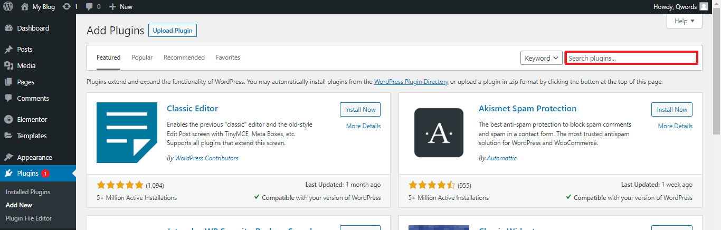
Task: Open Installed Plugins submenu item
Action: coord(28,192)
